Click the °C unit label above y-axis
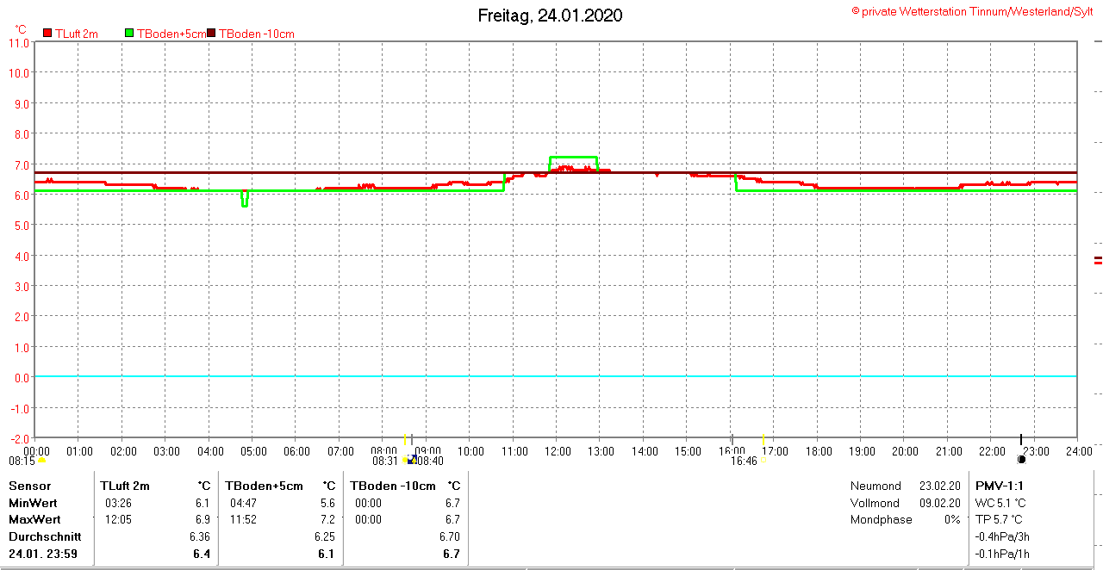 point(21,28)
